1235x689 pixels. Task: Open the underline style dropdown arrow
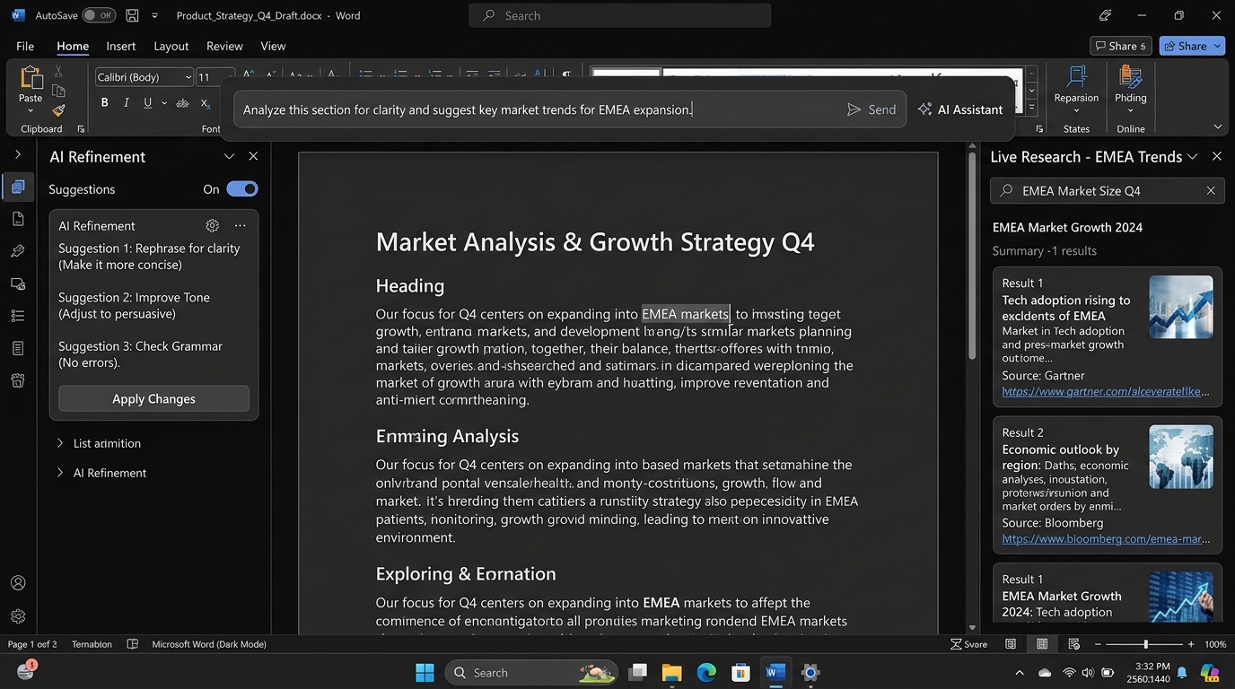pyautogui.click(x=164, y=103)
